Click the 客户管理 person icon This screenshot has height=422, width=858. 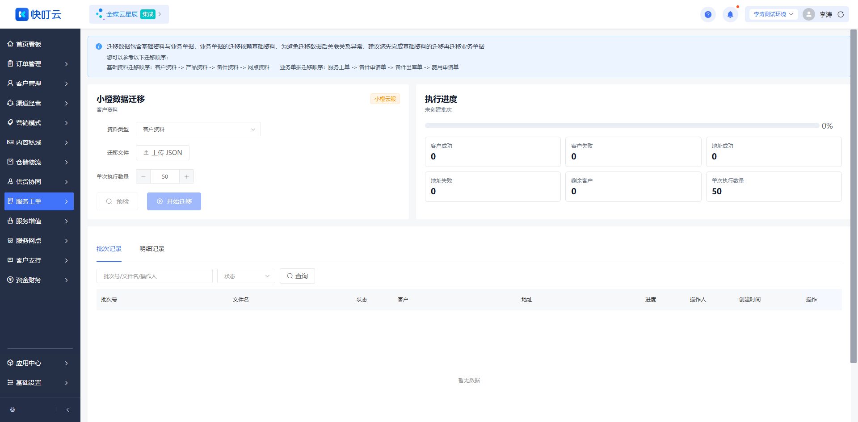click(x=10, y=83)
